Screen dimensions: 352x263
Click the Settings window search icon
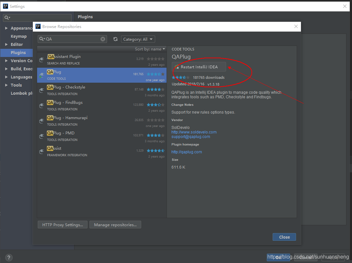coord(7,18)
